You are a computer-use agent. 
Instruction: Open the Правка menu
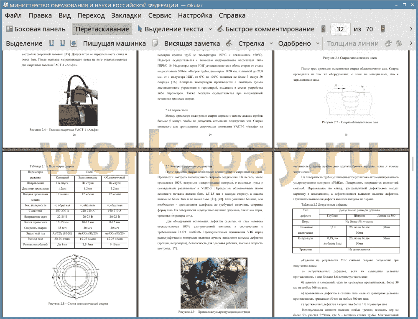40,15
